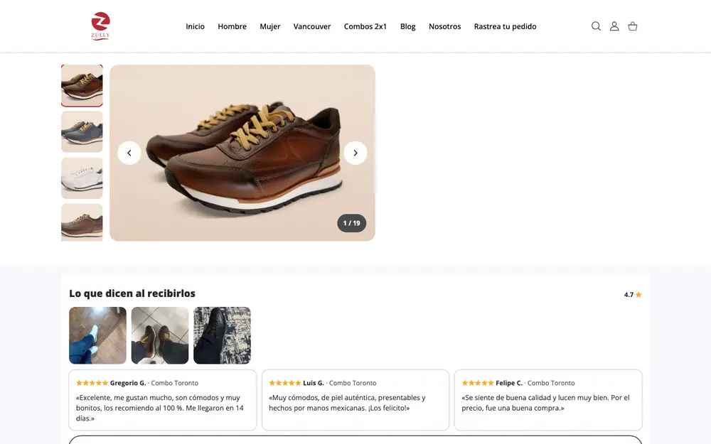Select the navy blue sneaker thumbnail

coord(82,132)
